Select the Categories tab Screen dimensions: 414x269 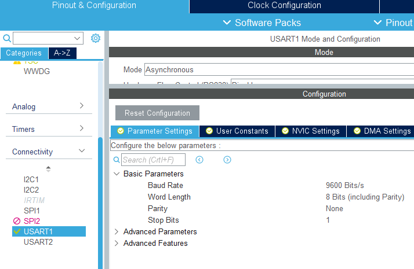point(24,53)
